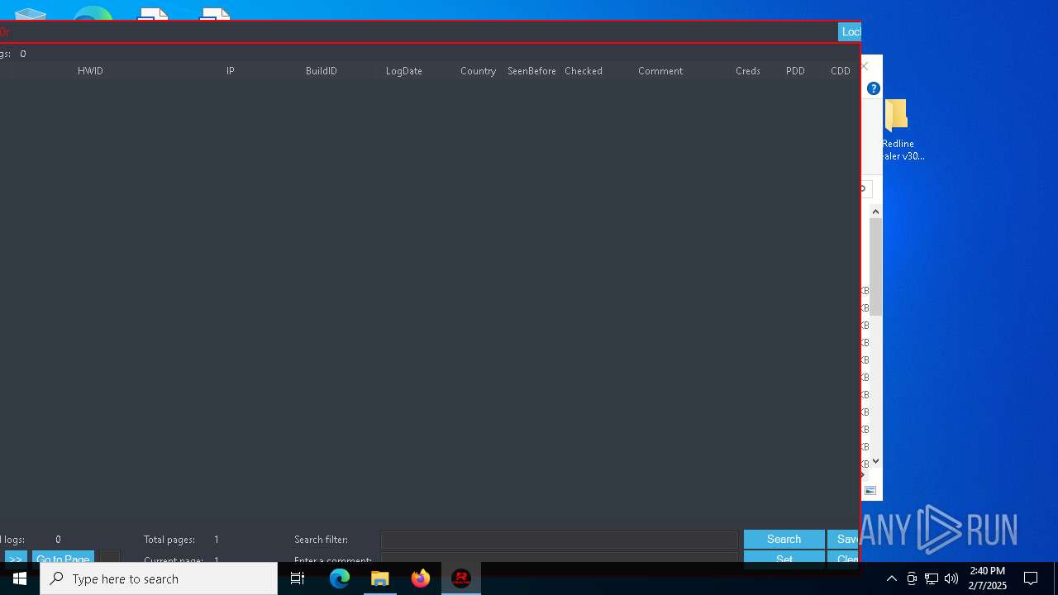Click the File Explorer scrollbar up arrow
Image resolution: width=1058 pixels, height=595 pixels.
tap(875, 212)
